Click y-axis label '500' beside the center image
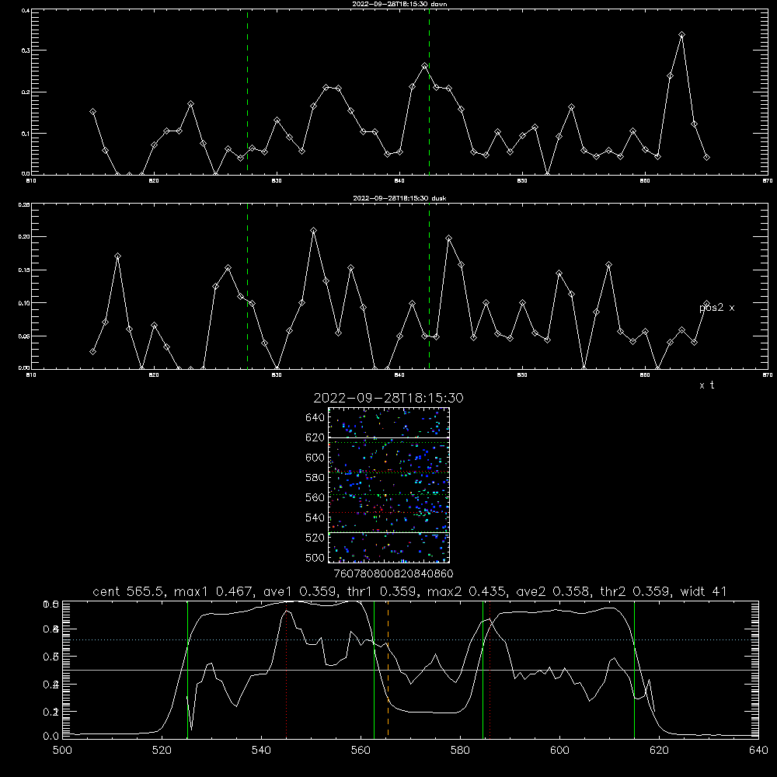 click(x=315, y=558)
